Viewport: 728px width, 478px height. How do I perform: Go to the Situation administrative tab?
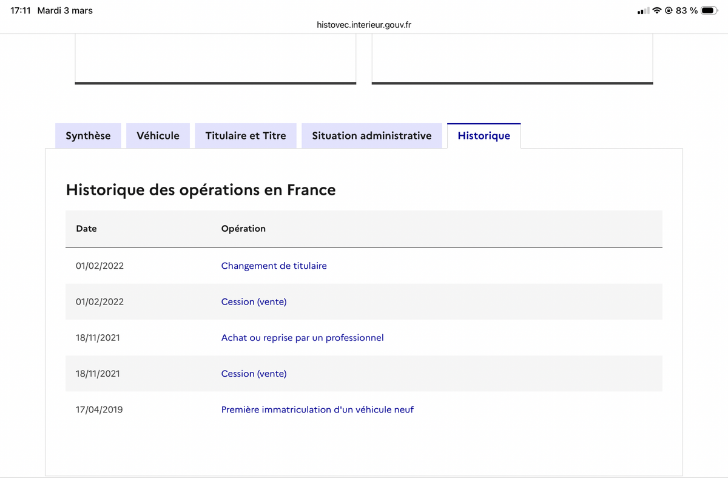[371, 136]
